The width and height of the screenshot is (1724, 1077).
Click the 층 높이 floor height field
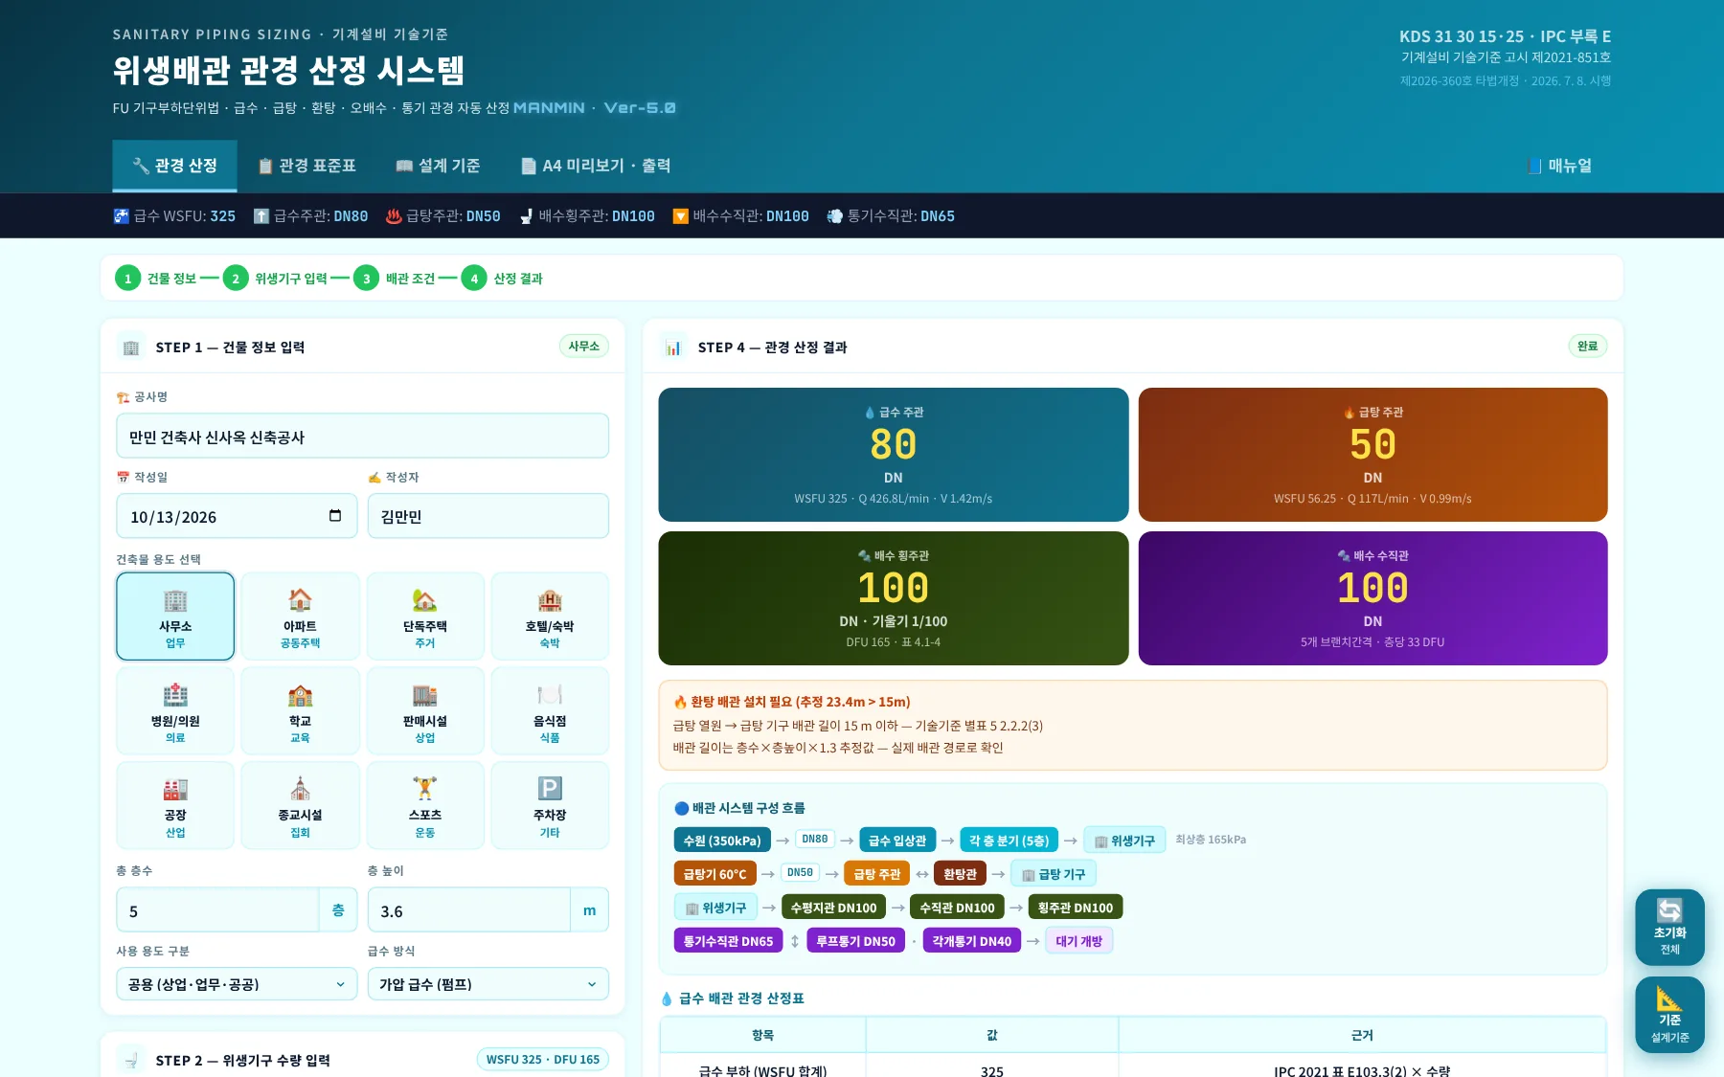tap(469, 910)
